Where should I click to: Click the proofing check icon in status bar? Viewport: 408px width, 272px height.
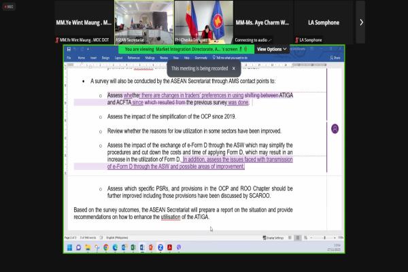[x=101, y=237]
